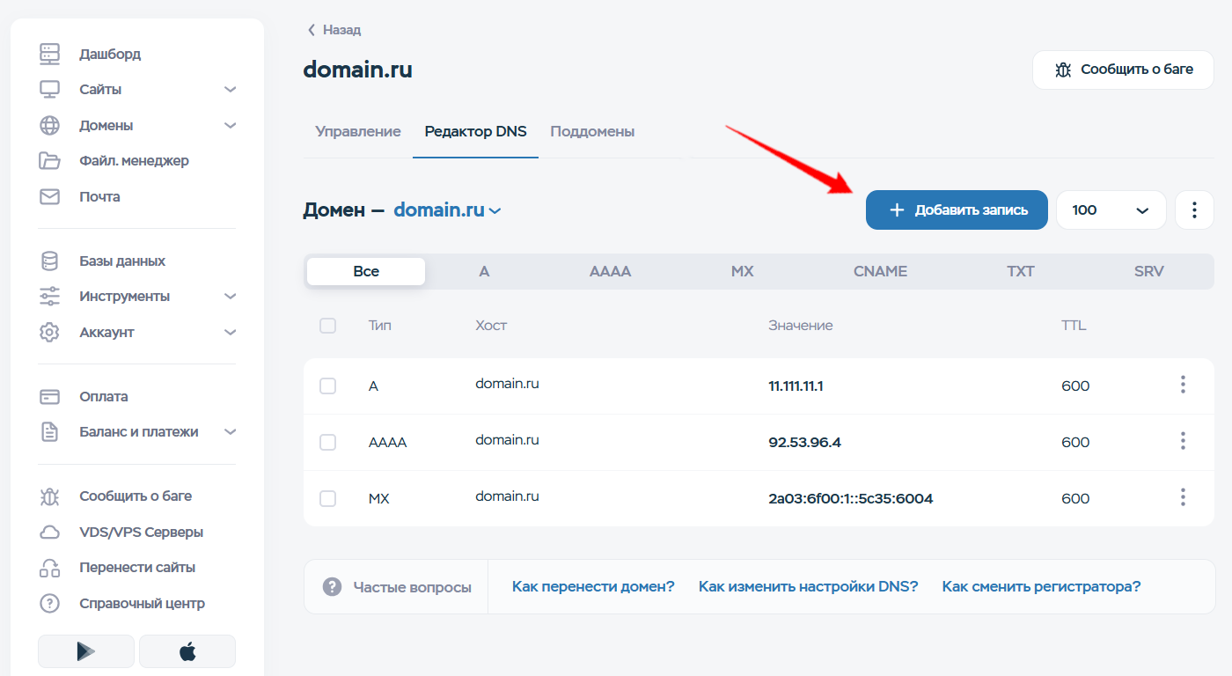This screenshot has height=676, width=1232.
Task: Click the Добавить запись button
Action: (957, 210)
